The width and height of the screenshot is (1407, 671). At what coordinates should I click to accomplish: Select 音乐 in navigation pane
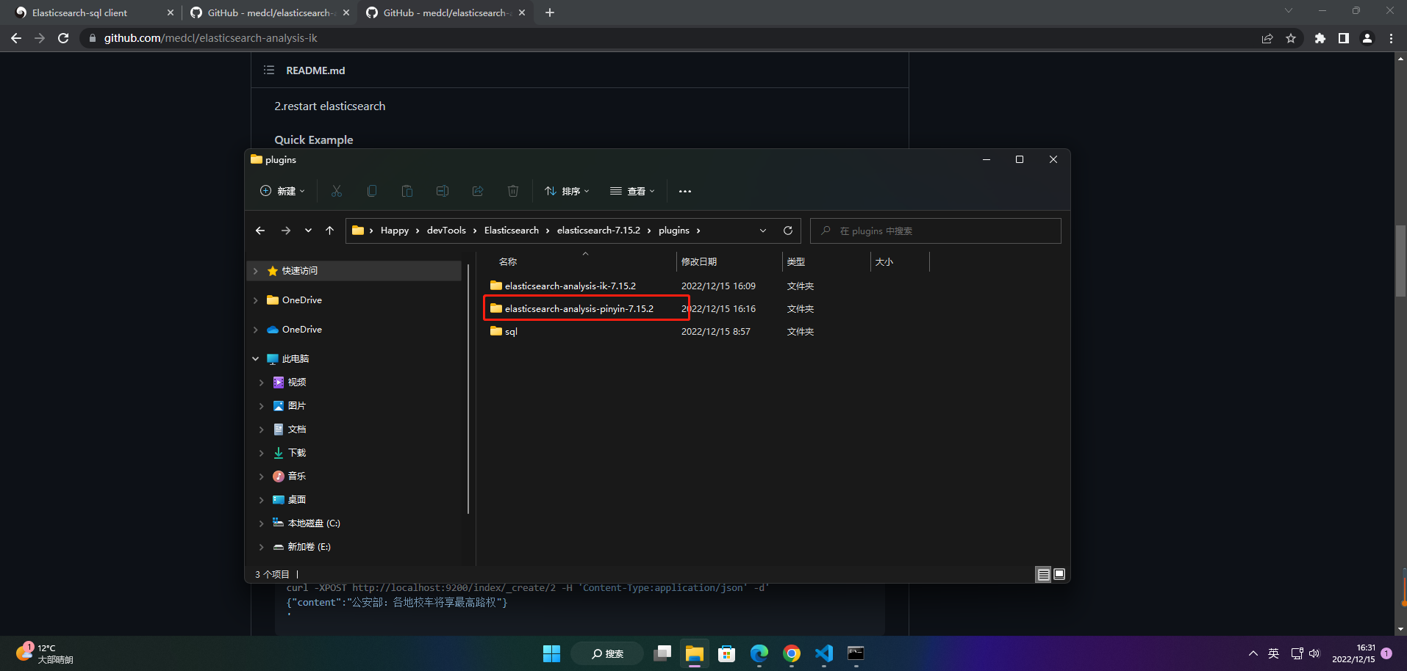(297, 476)
